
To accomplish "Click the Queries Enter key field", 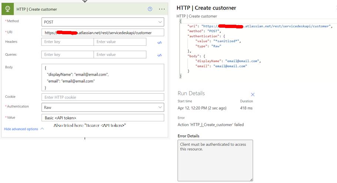I will click(67, 54).
